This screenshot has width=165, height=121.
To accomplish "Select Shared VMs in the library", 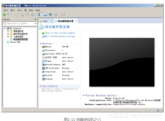I will (x=15, y=42).
